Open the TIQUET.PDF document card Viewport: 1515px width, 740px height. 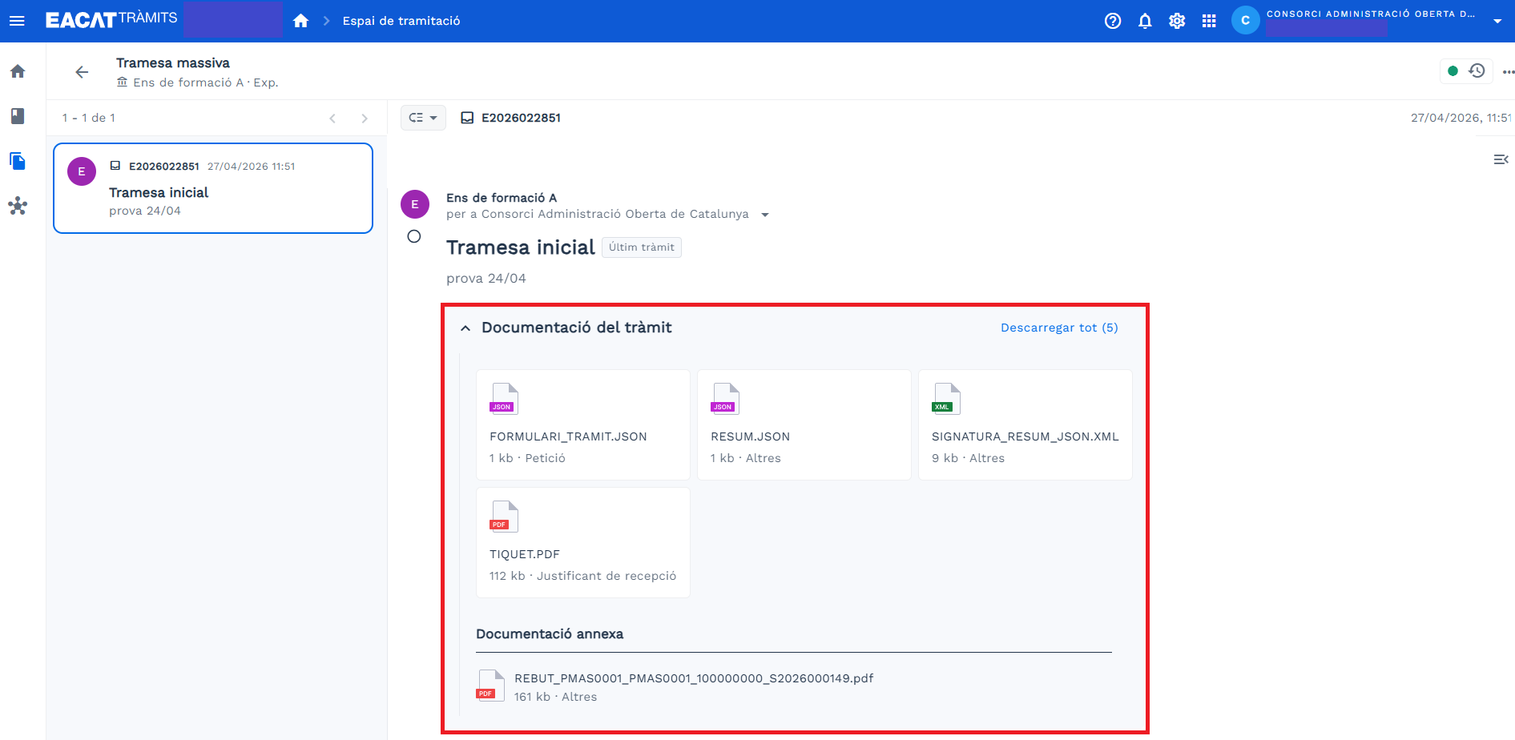[583, 542]
